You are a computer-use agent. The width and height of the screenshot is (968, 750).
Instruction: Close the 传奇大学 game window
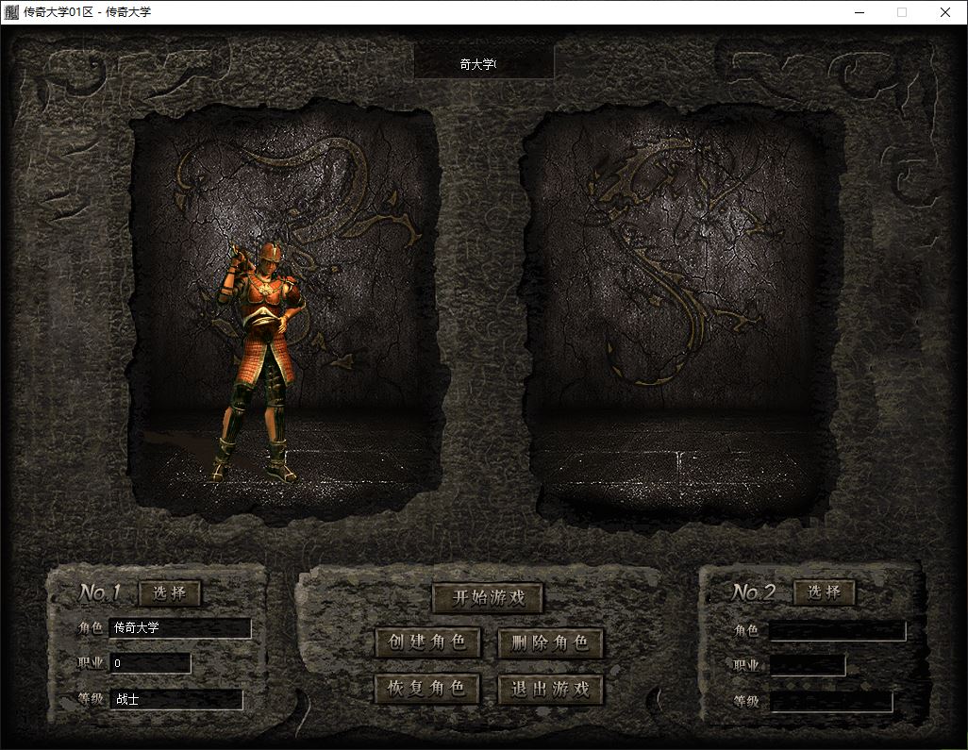tap(945, 12)
